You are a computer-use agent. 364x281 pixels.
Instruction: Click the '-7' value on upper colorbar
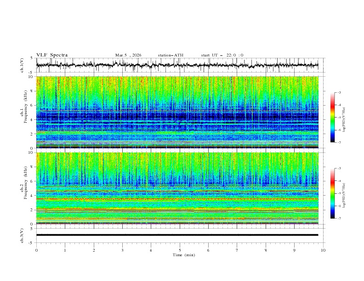tap(339, 142)
